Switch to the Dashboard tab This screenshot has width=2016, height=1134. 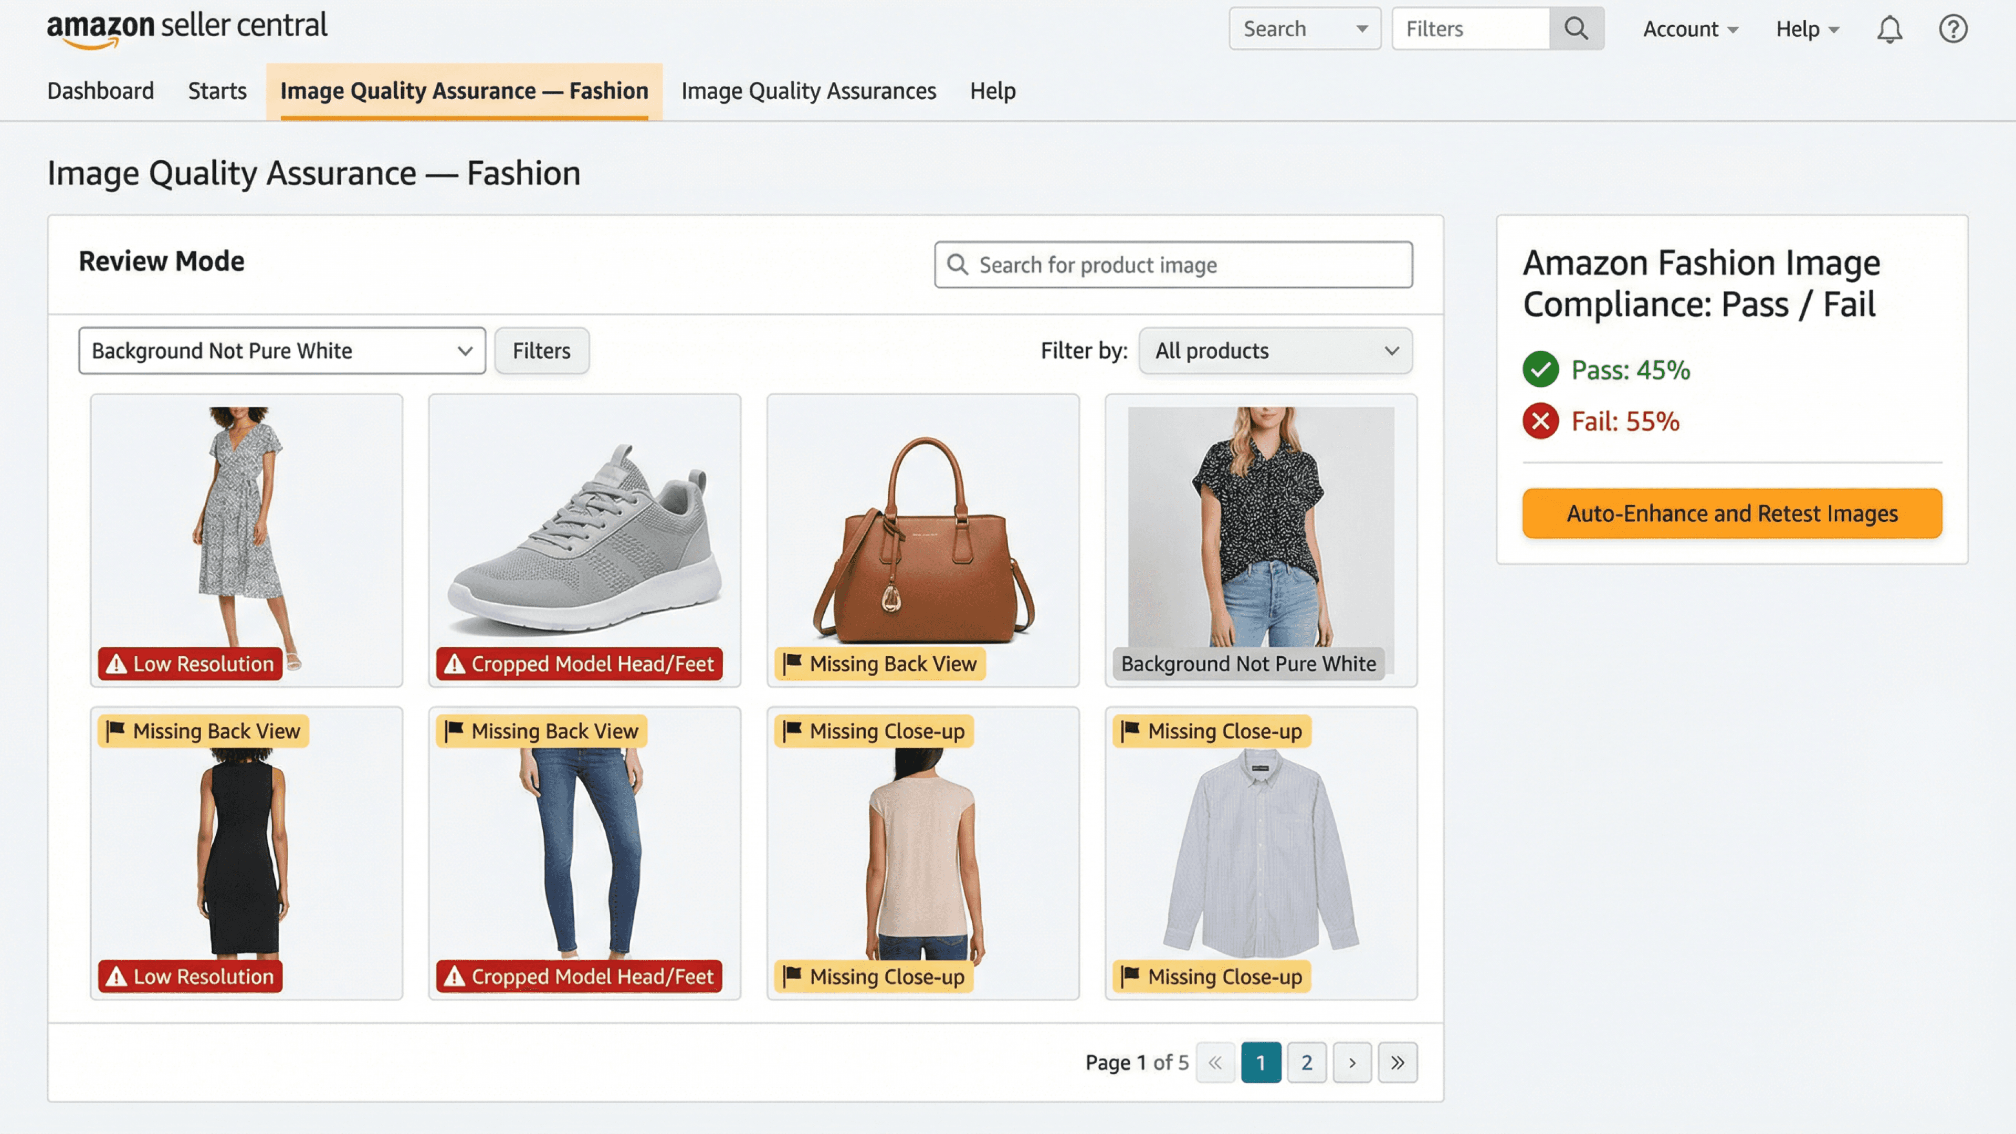point(100,91)
